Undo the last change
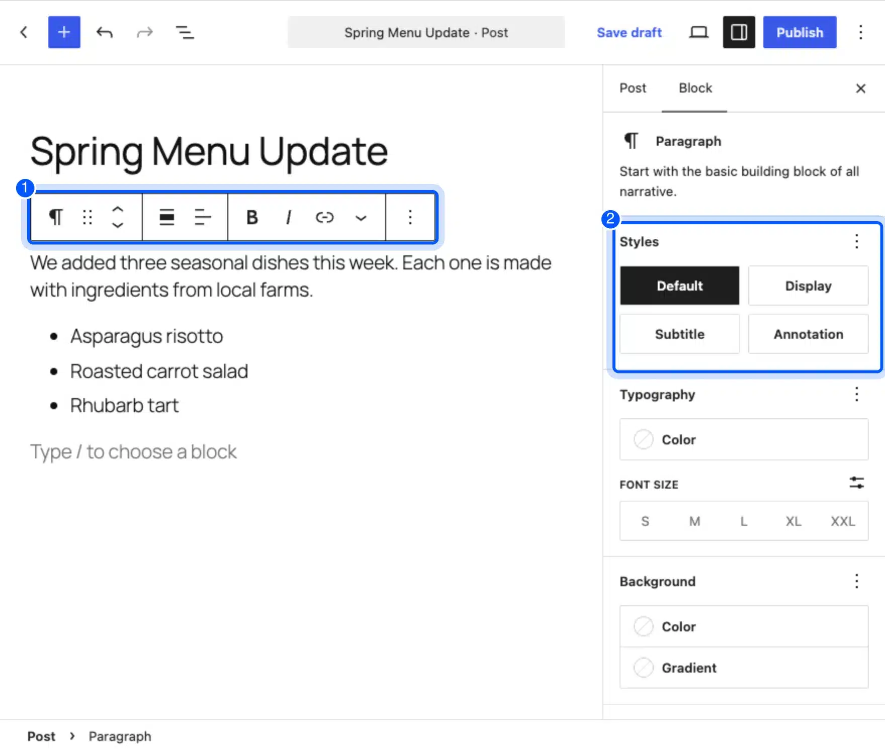Image resolution: width=885 pixels, height=752 pixels. click(x=105, y=33)
